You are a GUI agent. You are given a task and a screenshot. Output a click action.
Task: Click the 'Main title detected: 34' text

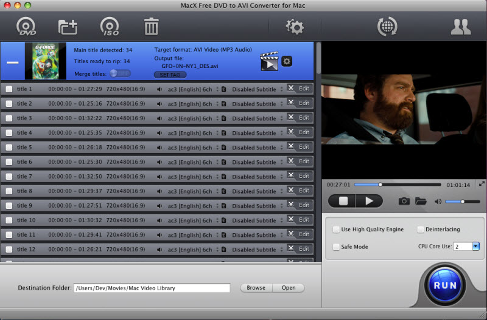coord(103,50)
